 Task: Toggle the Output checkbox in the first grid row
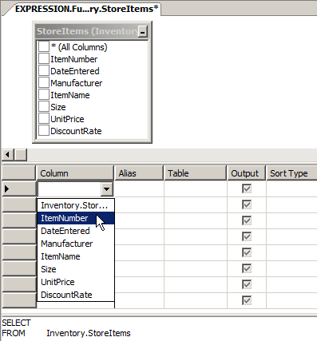247,189
